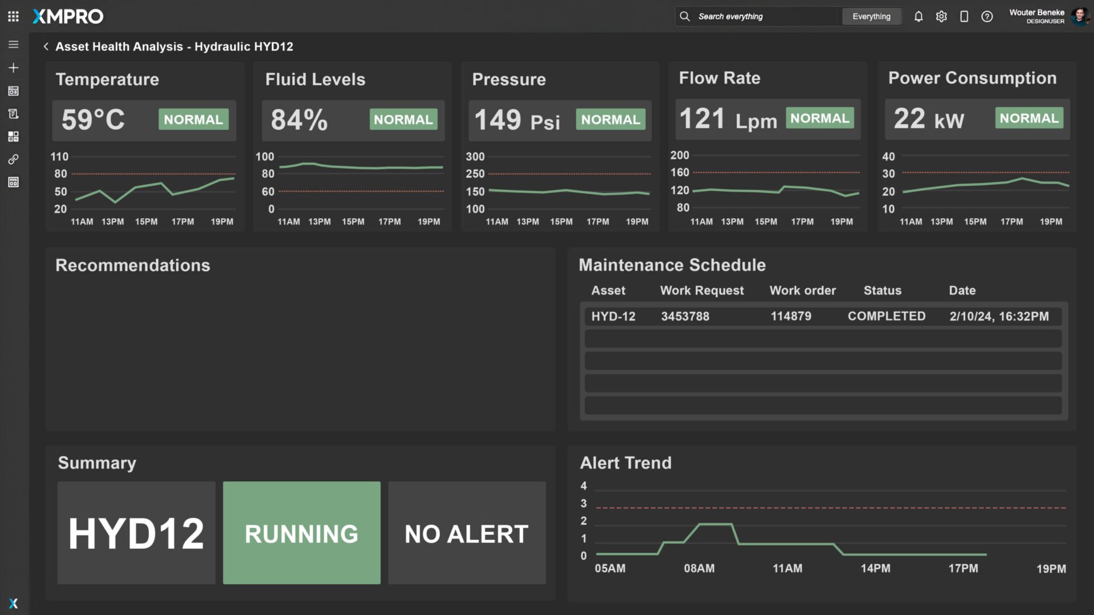Image resolution: width=1094 pixels, height=615 pixels.
Task: Click the Work order column header
Action: (x=802, y=290)
